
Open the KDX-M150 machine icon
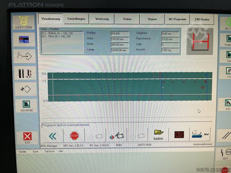click(26, 106)
